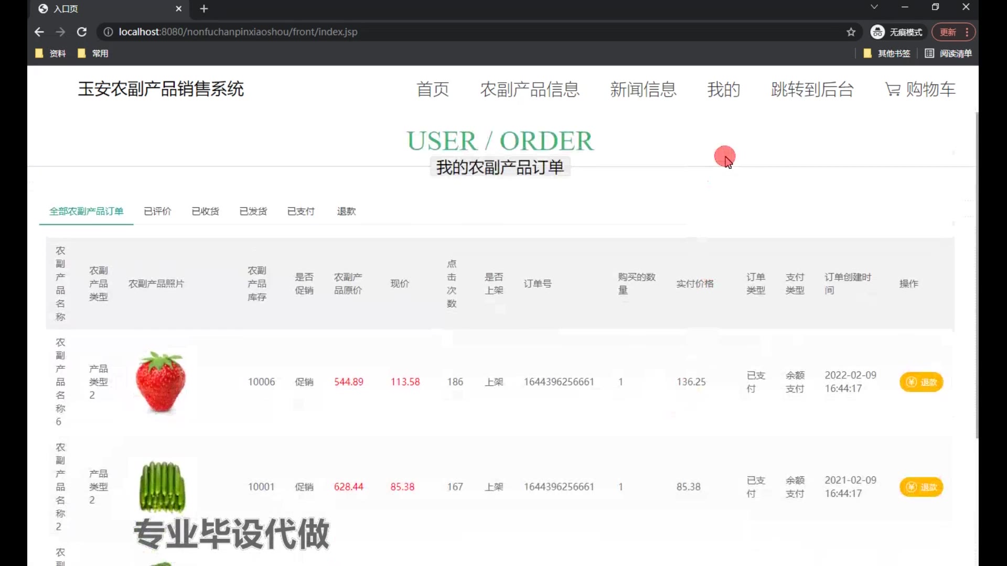This screenshot has height=566, width=1007.
Task: Click stock value 10001
Action: [x=261, y=487]
